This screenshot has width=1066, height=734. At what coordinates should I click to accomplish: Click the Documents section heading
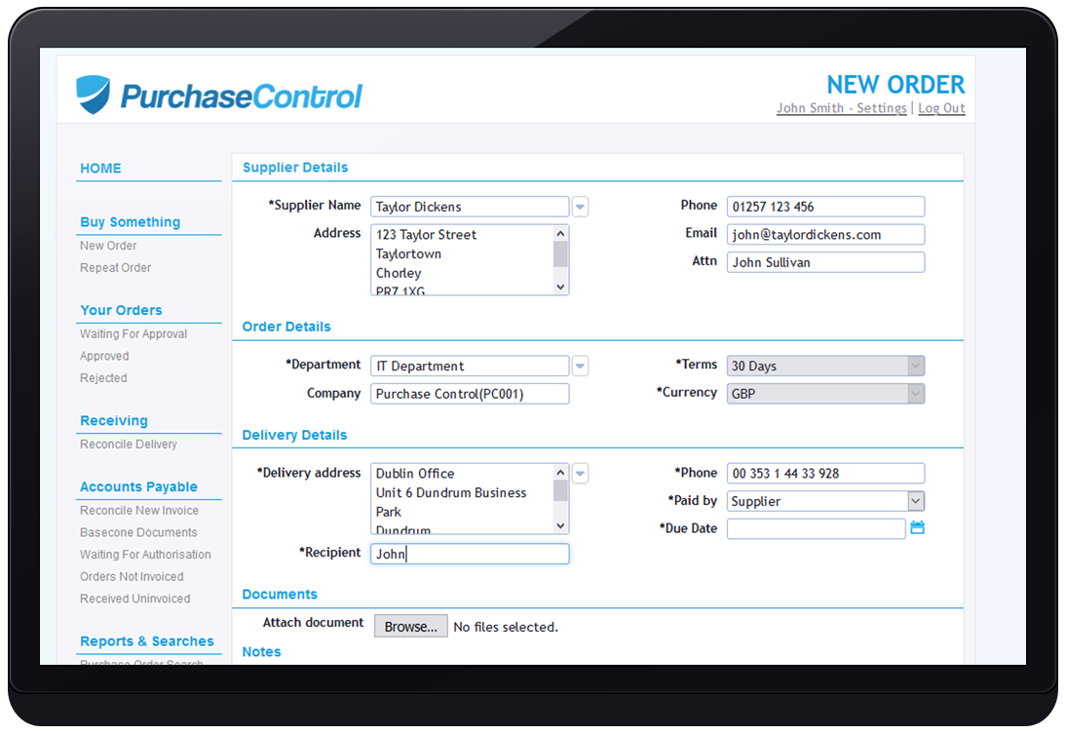click(280, 594)
